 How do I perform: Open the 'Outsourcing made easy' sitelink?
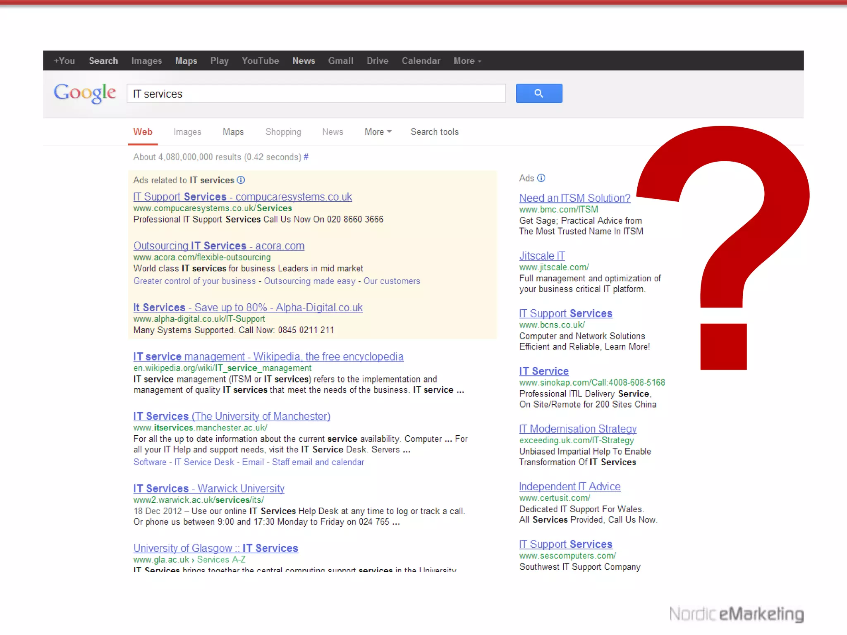(309, 281)
